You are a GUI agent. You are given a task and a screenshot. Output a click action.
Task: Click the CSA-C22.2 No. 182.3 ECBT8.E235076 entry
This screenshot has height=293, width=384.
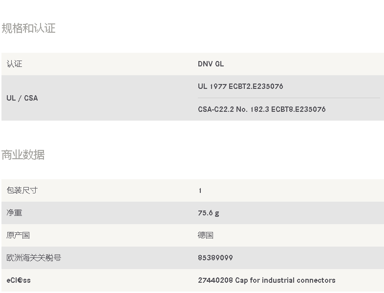pyautogui.click(x=262, y=109)
